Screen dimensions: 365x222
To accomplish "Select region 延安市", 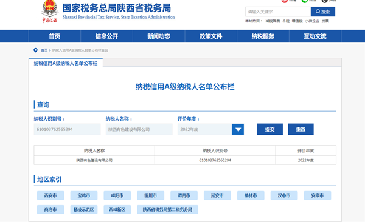I will tap(217, 195).
